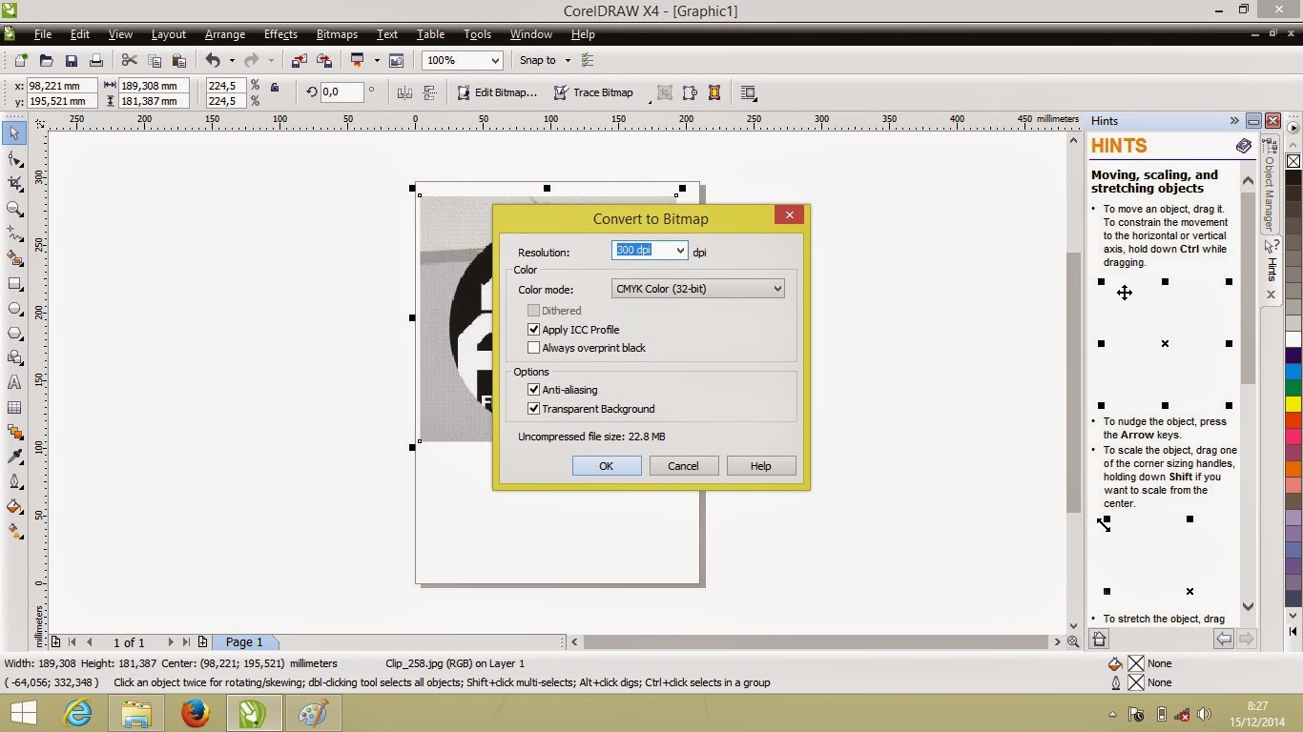Enable Always overprint black
This screenshot has width=1303, height=732.
tap(534, 348)
